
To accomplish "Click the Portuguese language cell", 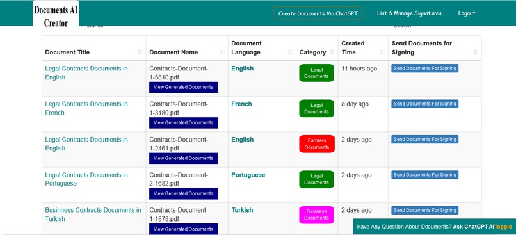I will tap(248, 175).
